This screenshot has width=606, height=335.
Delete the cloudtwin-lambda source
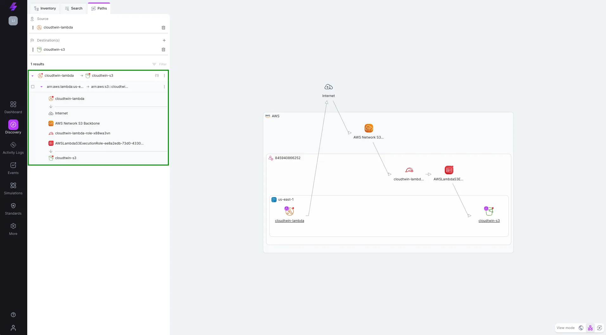(163, 28)
